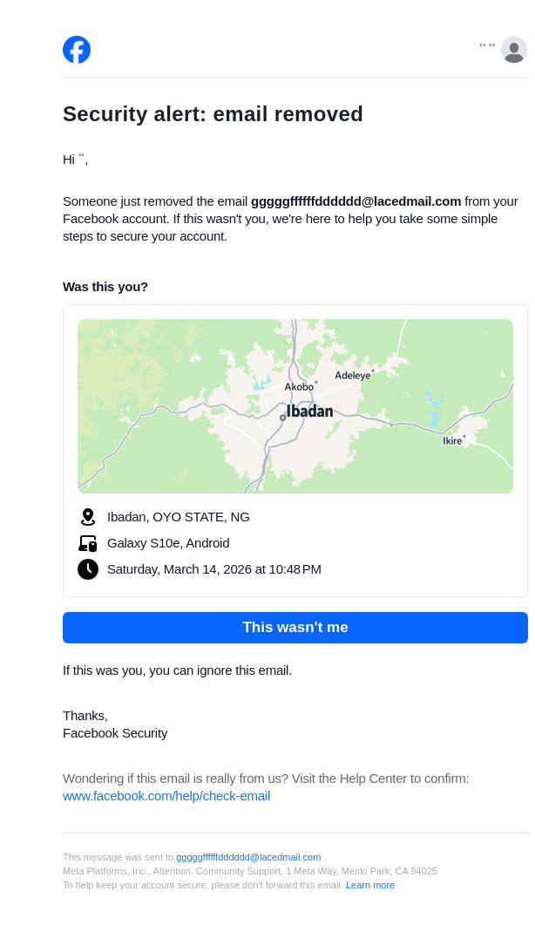Click the "Security alert: email removed" heading
Viewport: 535px width, 925px height.
coord(213,114)
